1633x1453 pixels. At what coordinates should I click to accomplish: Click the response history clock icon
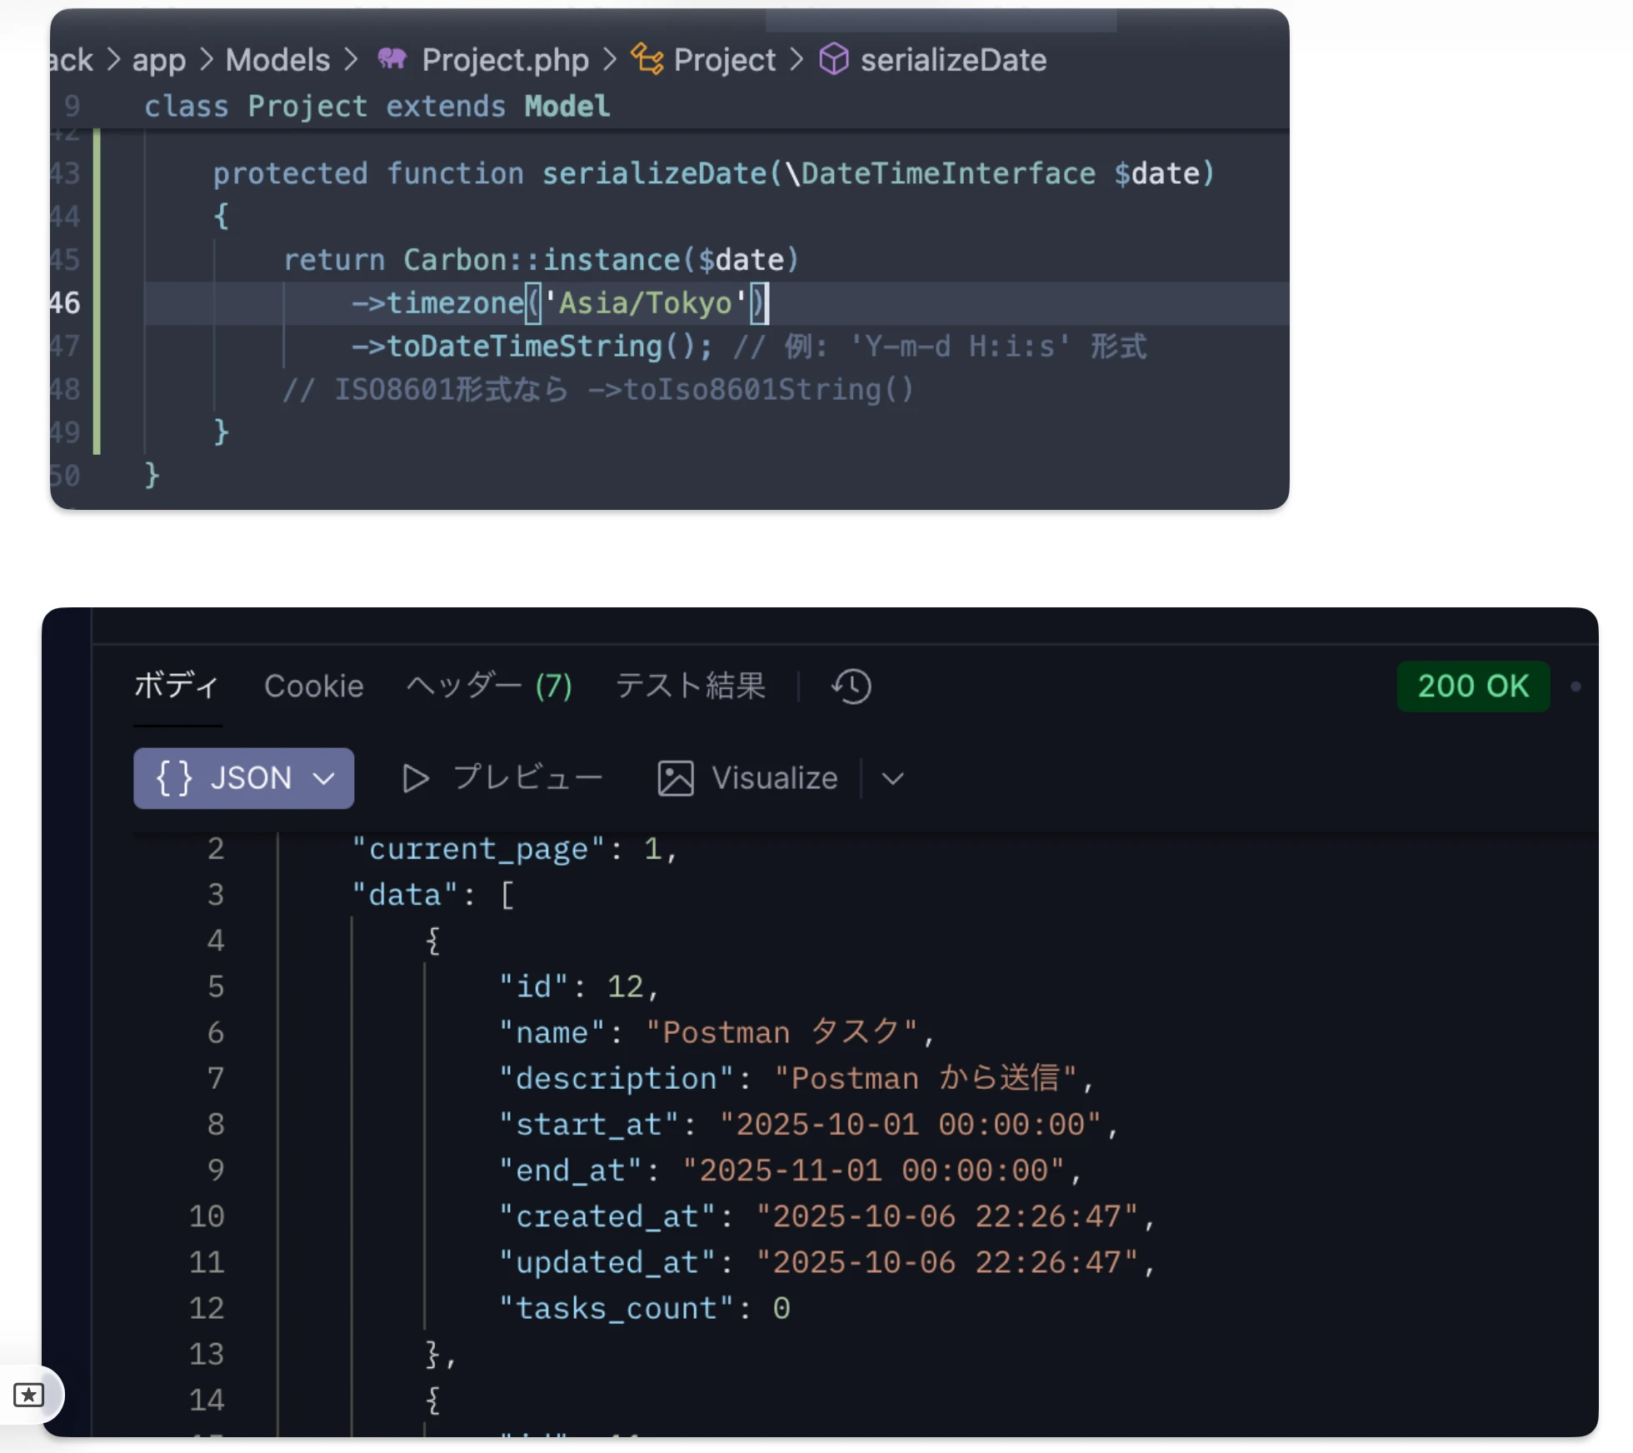click(x=851, y=687)
